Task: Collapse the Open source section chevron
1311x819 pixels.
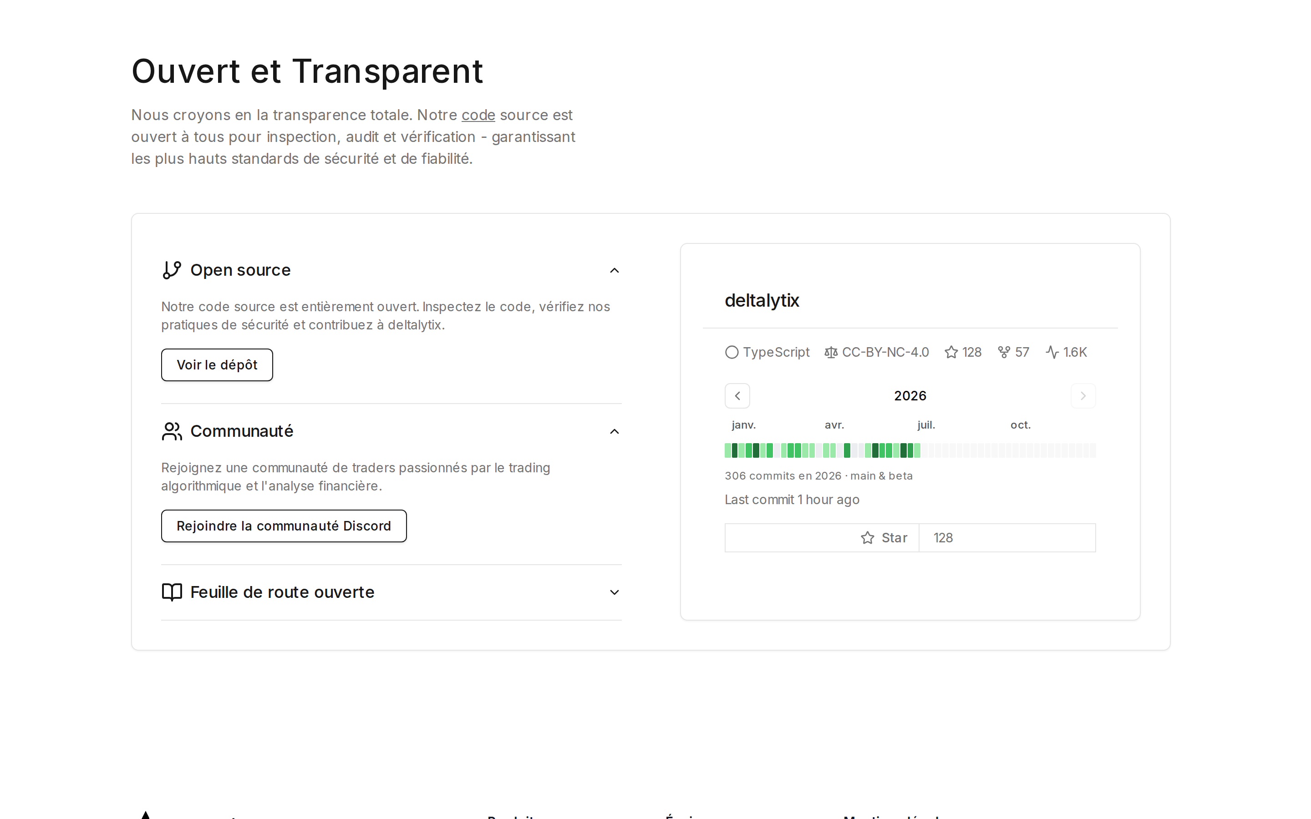Action: pyautogui.click(x=615, y=270)
